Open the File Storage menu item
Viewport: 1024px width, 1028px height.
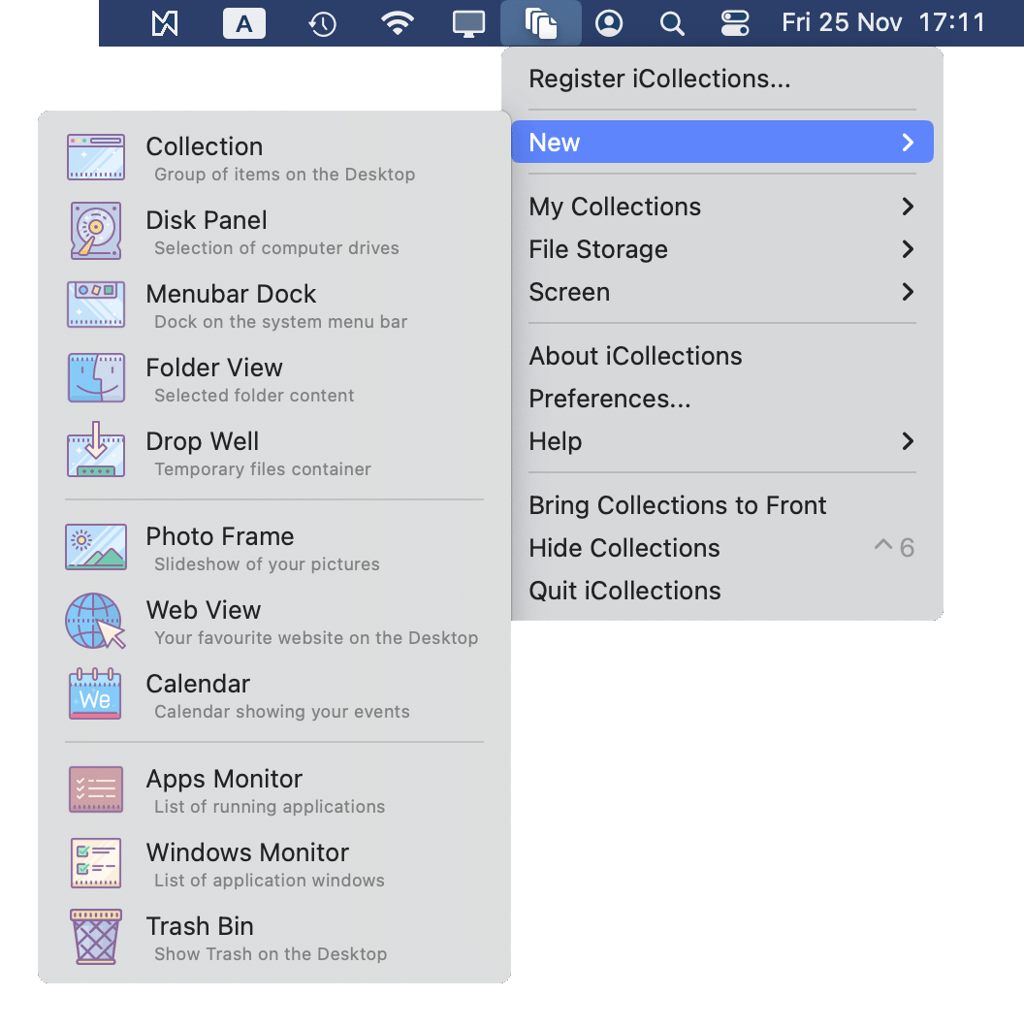[x=722, y=249]
